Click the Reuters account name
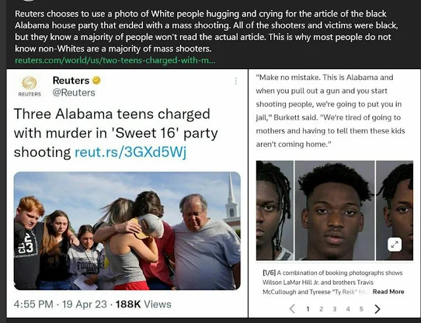This screenshot has height=323, width=421. 71,80
